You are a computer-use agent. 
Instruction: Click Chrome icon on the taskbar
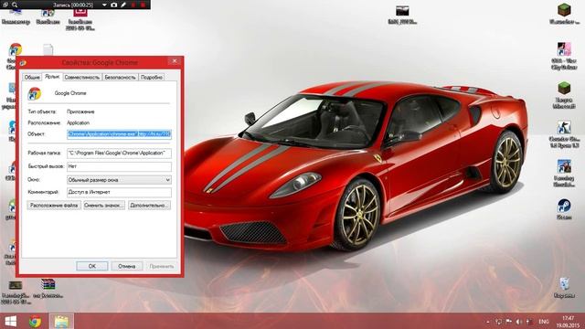pyautogui.click(x=35, y=321)
